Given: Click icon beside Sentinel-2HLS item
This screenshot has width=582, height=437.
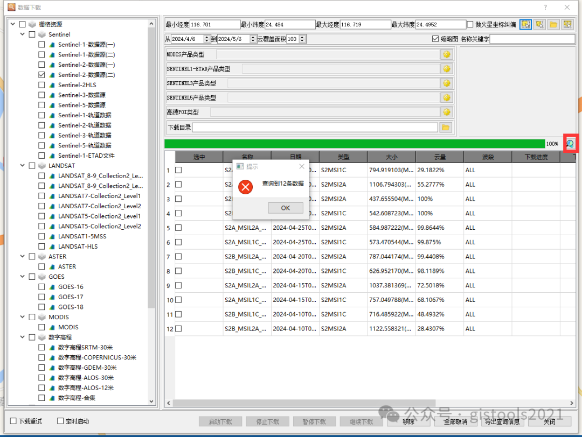Looking at the screenshot, I should tap(52, 85).
